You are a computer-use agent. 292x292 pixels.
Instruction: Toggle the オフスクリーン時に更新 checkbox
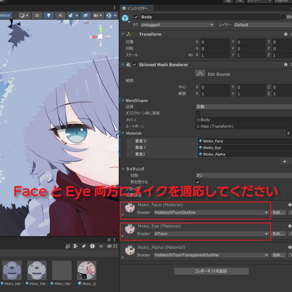coord(197,113)
